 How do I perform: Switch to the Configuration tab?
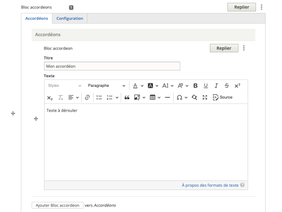point(69,19)
